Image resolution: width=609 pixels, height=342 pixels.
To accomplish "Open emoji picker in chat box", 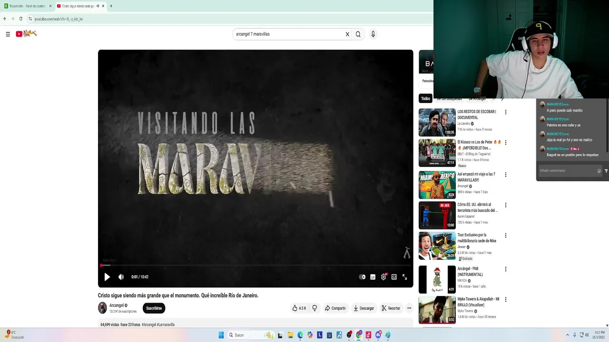I will pos(599,171).
